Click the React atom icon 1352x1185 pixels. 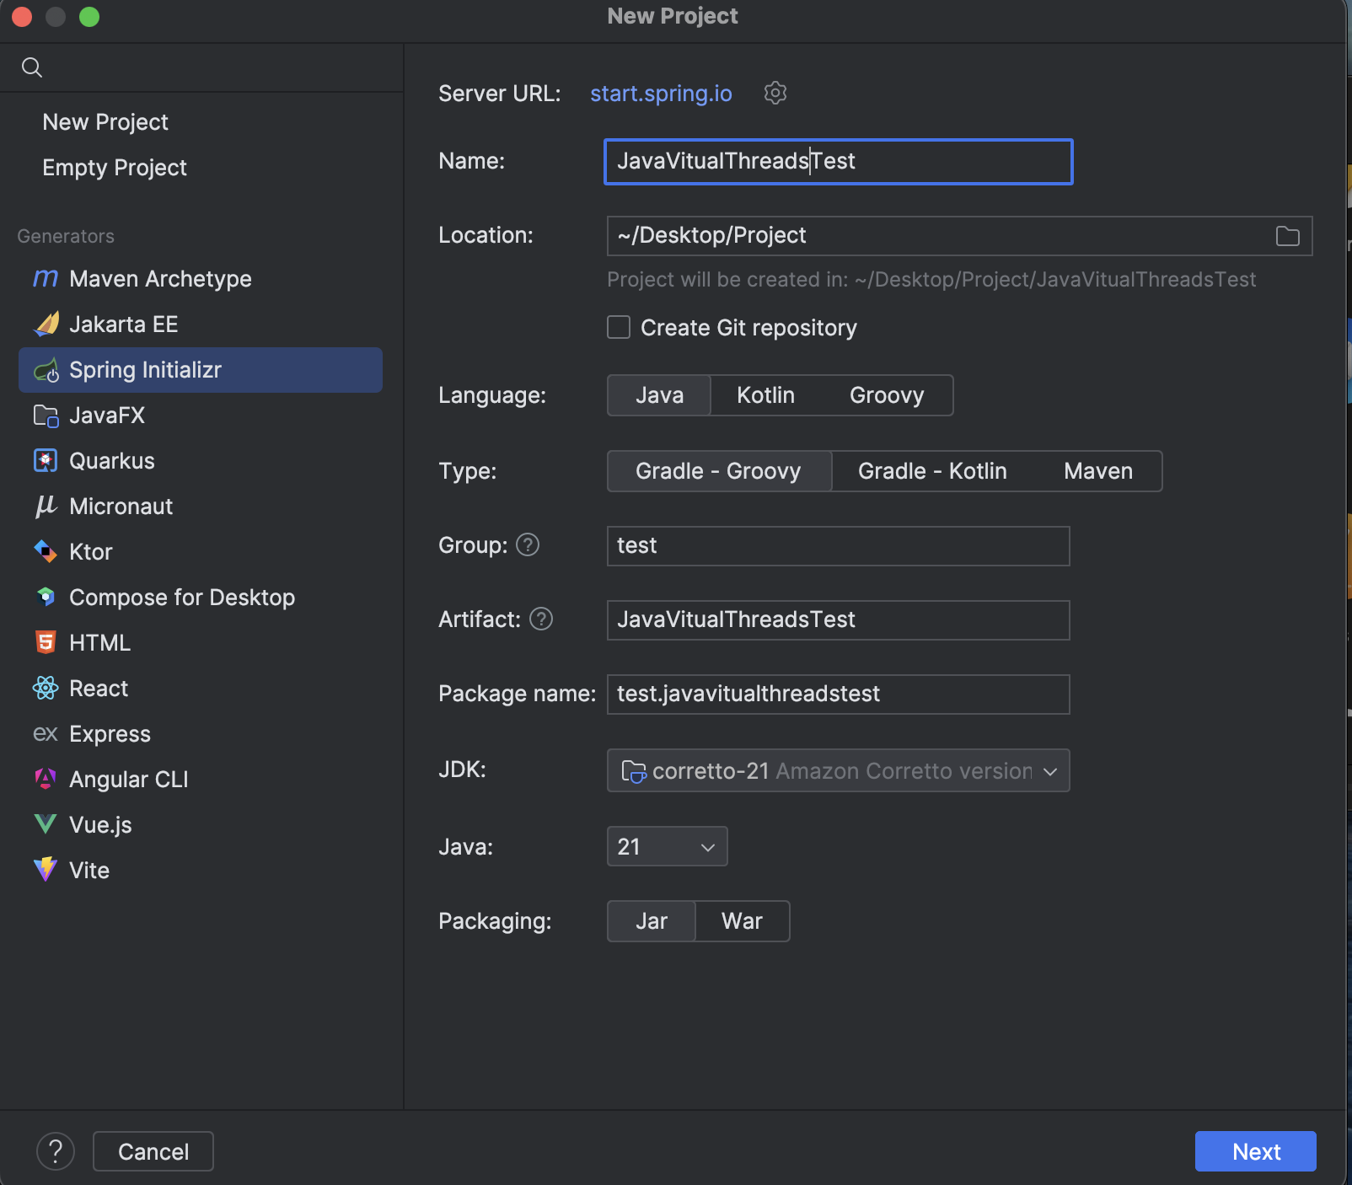[46, 688]
